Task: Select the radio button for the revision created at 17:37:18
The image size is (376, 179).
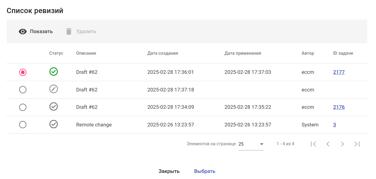Action: 23,90
